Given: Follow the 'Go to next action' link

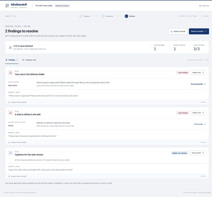Looking at the screenshot, I should click(197, 84).
